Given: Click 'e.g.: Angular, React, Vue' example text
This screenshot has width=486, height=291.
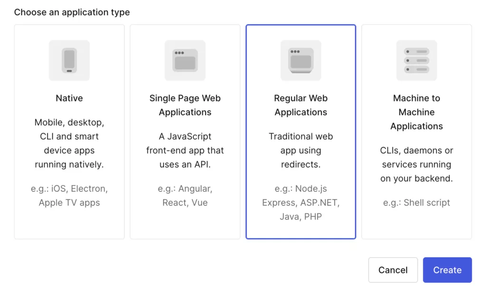Looking at the screenshot, I should click(185, 196).
